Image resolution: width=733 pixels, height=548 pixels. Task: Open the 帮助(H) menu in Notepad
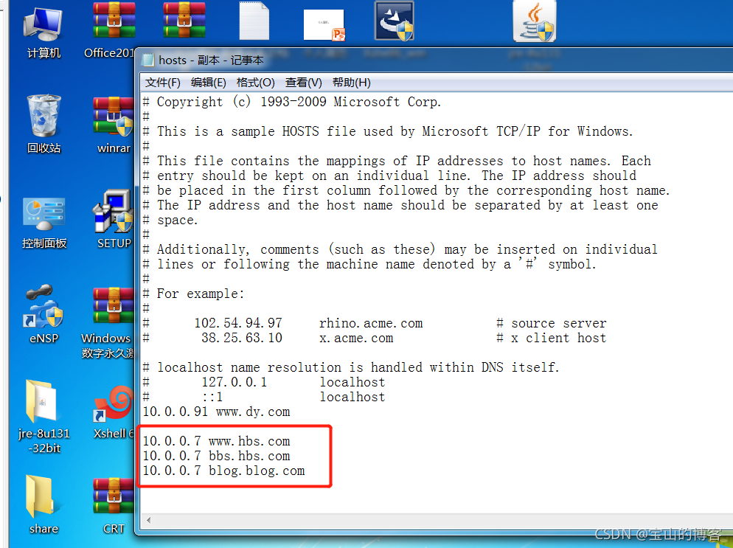[352, 83]
